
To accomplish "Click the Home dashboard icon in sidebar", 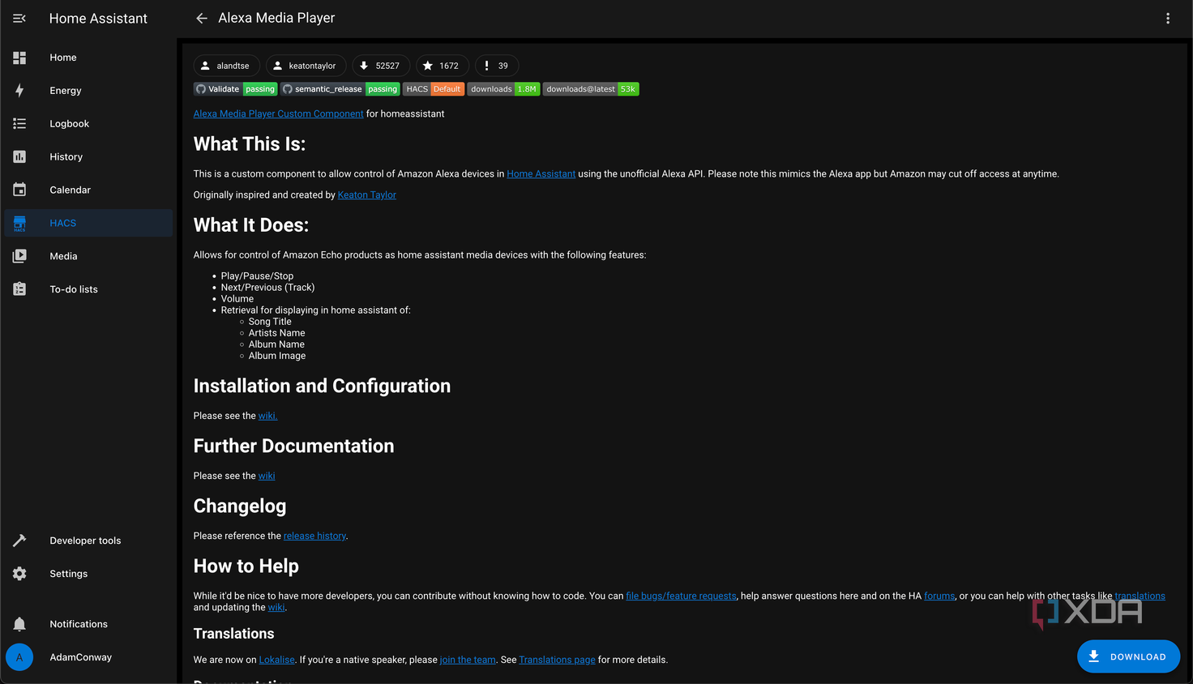I will (x=19, y=58).
